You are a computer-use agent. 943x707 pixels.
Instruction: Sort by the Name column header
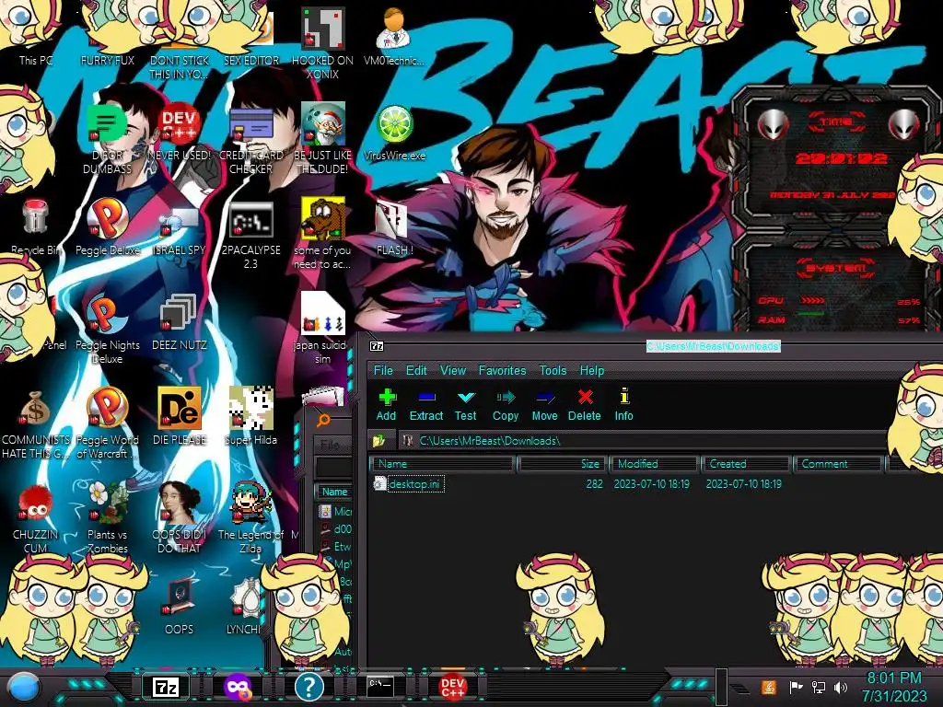[443, 464]
